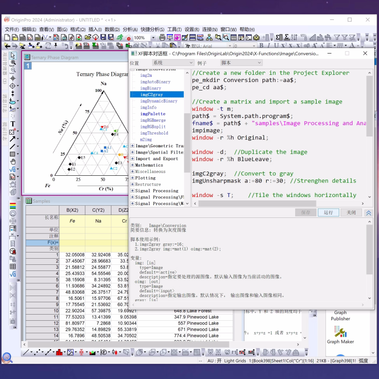The image size is (379, 379).
Task: Open the Project Explorer tree icon
Action: [x=209, y=37]
